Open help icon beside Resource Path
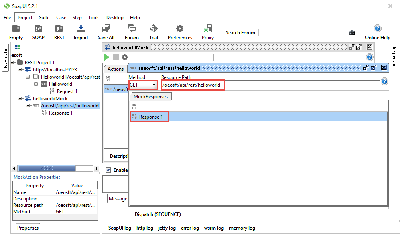 coord(384,81)
